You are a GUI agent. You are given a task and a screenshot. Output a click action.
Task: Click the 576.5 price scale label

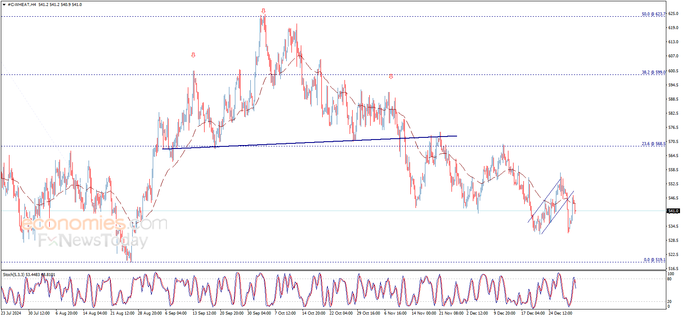(673, 128)
